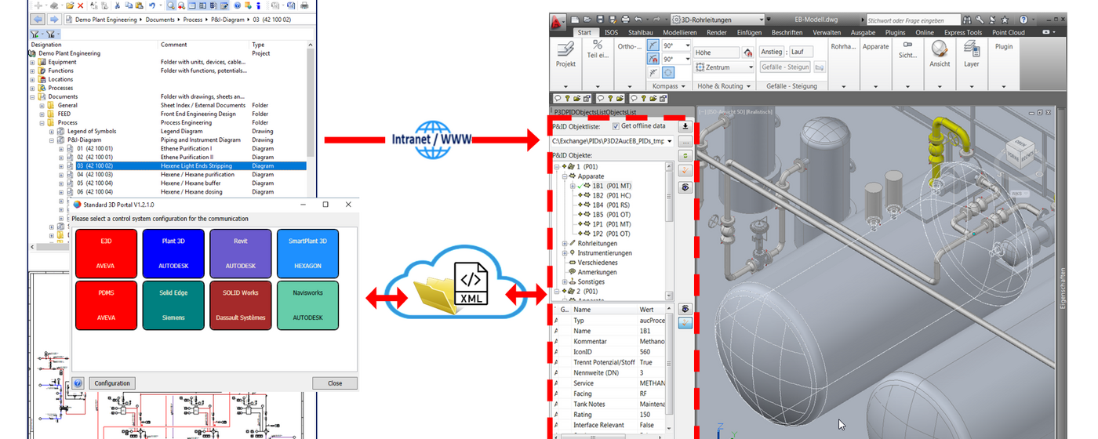The height and width of the screenshot is (439, 1098).
Task: Select the Point Cloud ribbon tab
Action: pyautogui.click(x=1009, y=33)
